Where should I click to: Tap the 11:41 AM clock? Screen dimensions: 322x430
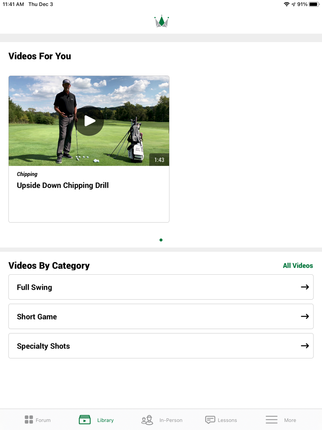point(13,4)
